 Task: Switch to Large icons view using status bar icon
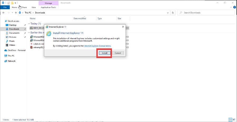point(234,120)
